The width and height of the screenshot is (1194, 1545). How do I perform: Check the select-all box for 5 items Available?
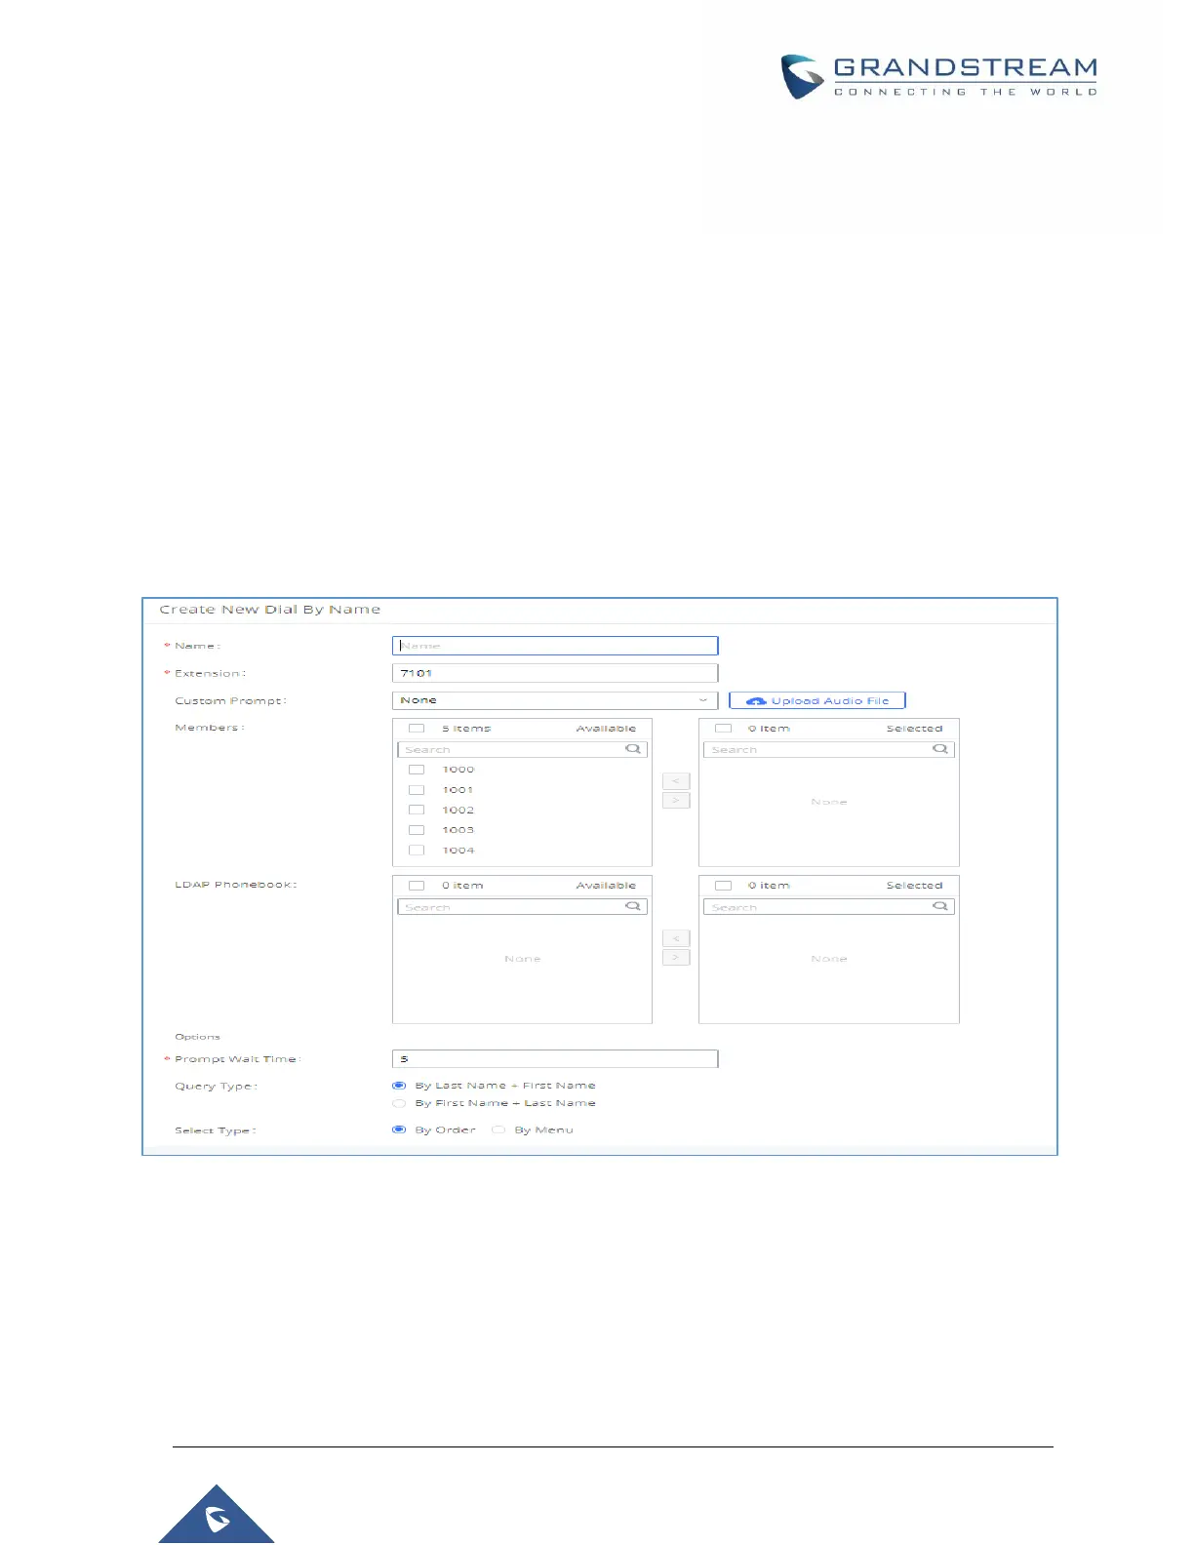pyautogui.click(x=417, y=729)
